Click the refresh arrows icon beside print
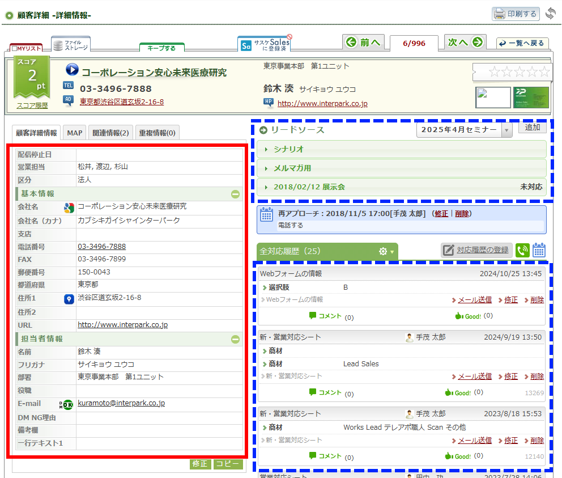 551,14
